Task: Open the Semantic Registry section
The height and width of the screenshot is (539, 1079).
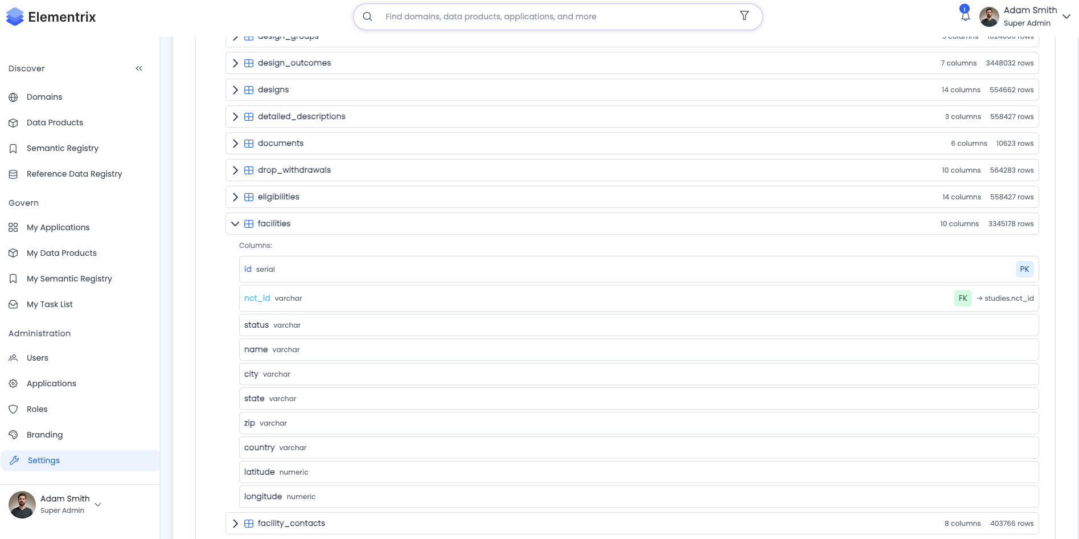Action: click(x=62, y=148)
